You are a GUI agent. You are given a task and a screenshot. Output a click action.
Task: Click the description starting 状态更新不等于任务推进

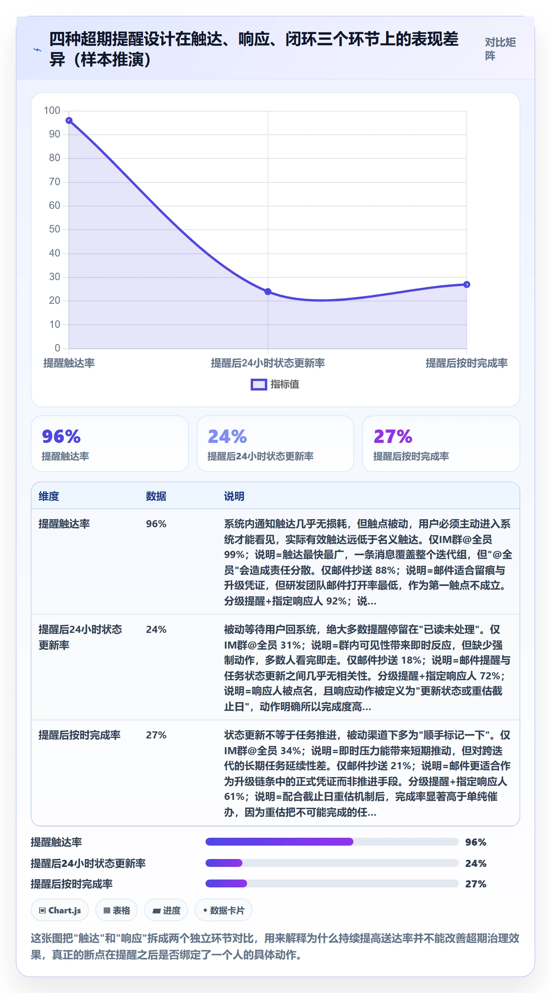point(367,774)
